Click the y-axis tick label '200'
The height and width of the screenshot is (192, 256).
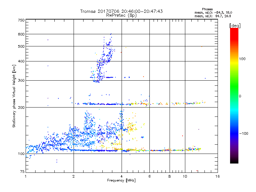(21, 108)
